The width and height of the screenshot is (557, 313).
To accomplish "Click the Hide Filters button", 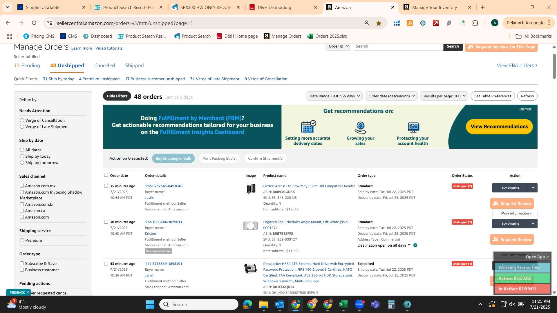I will click(117, 96).
